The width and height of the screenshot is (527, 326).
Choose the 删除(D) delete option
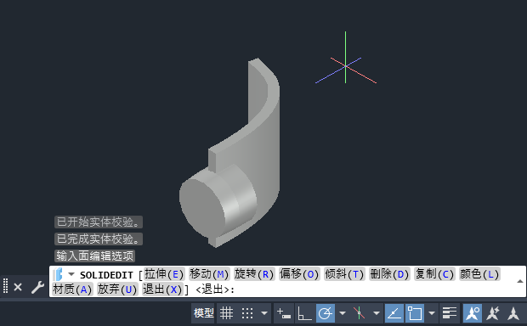coord(389,274)
